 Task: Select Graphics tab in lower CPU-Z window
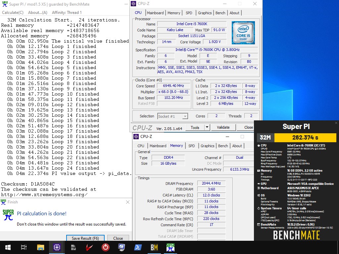coord(208,146)
